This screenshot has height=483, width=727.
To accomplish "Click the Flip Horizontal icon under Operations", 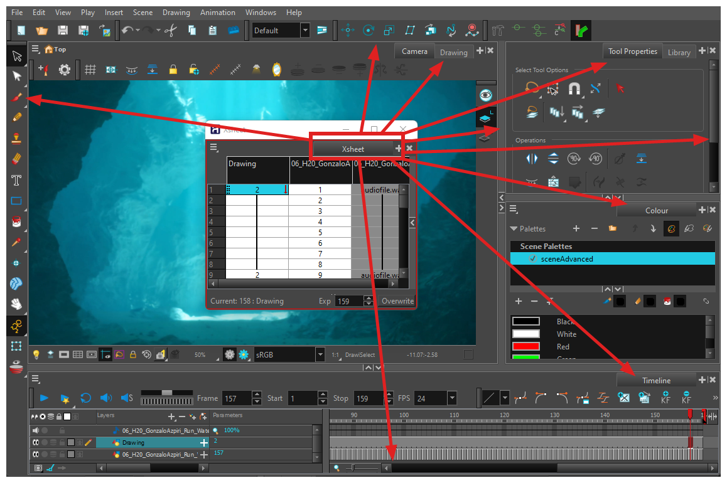I will click(531, 158).
